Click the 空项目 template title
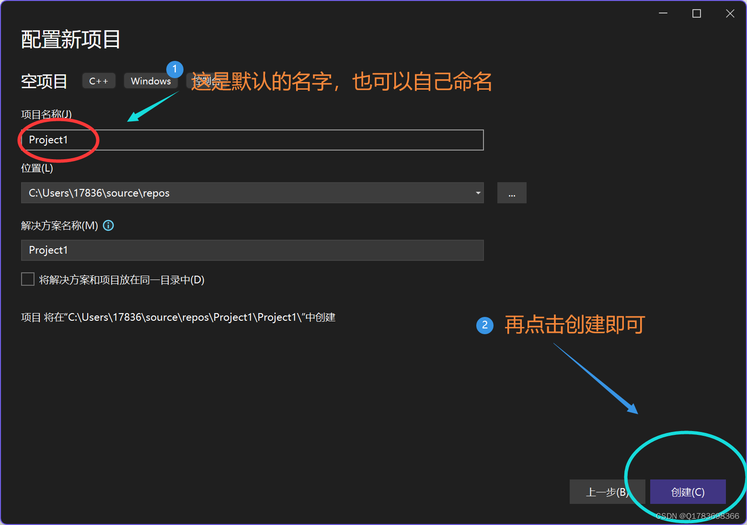The image size is (747, 525). [x=44, y=81]
